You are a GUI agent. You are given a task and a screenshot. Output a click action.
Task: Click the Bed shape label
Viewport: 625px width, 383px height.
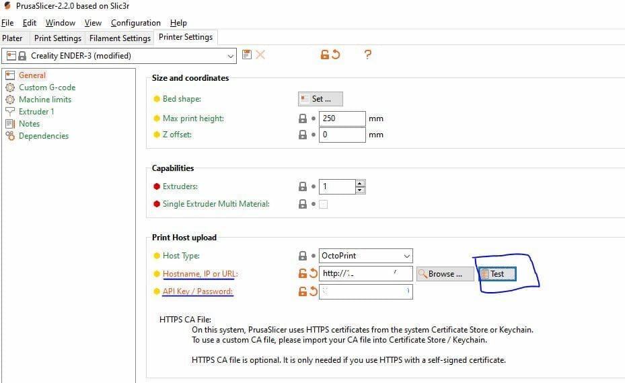tap(182, 99)
